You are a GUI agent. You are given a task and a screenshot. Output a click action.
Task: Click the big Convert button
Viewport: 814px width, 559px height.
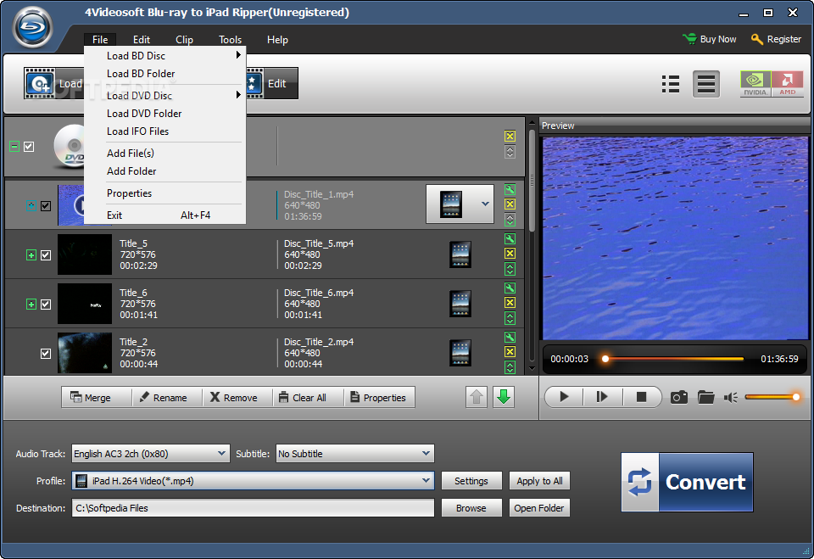pos(687,482)
